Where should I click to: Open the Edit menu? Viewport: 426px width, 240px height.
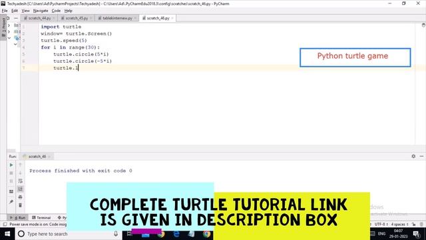tap(15, 11)
